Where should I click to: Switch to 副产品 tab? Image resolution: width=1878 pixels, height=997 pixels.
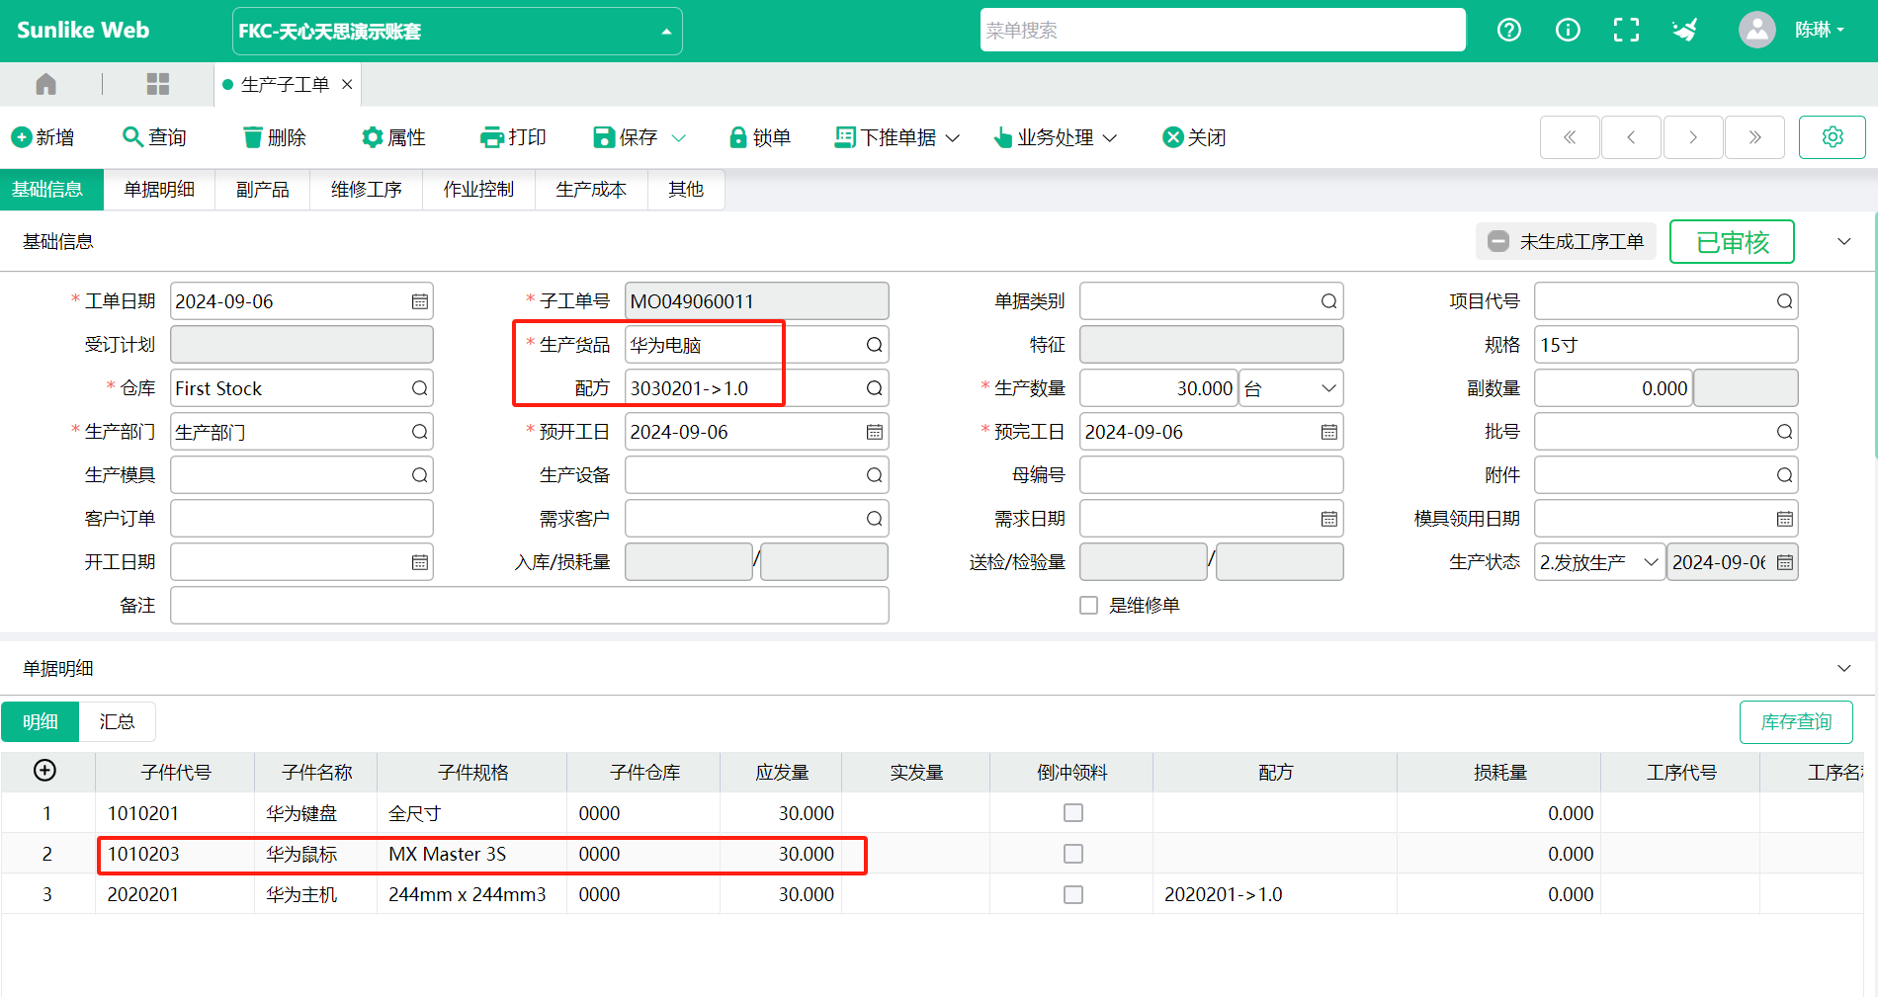[x=263, y=190]
